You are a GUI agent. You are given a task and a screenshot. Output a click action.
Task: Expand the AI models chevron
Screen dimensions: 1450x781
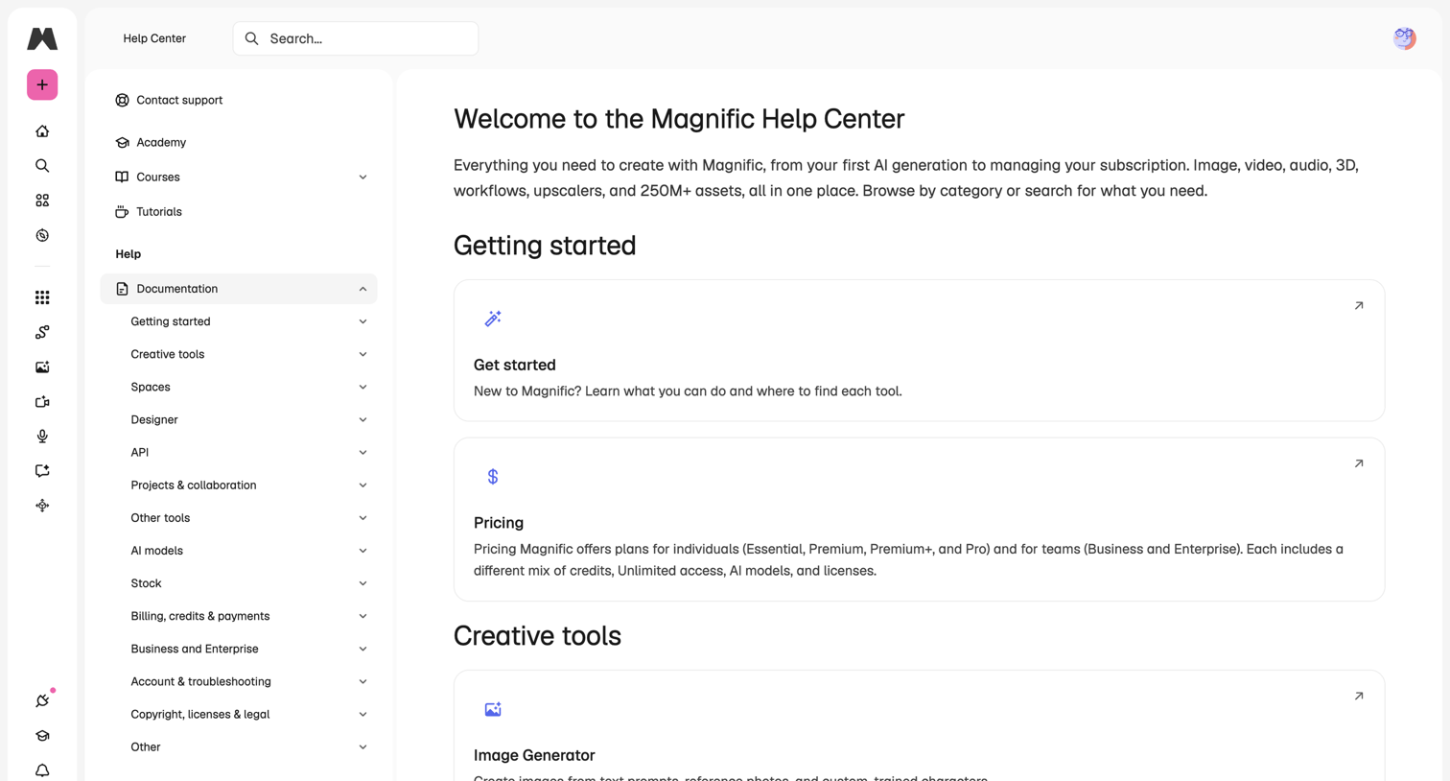pos(362,551)
